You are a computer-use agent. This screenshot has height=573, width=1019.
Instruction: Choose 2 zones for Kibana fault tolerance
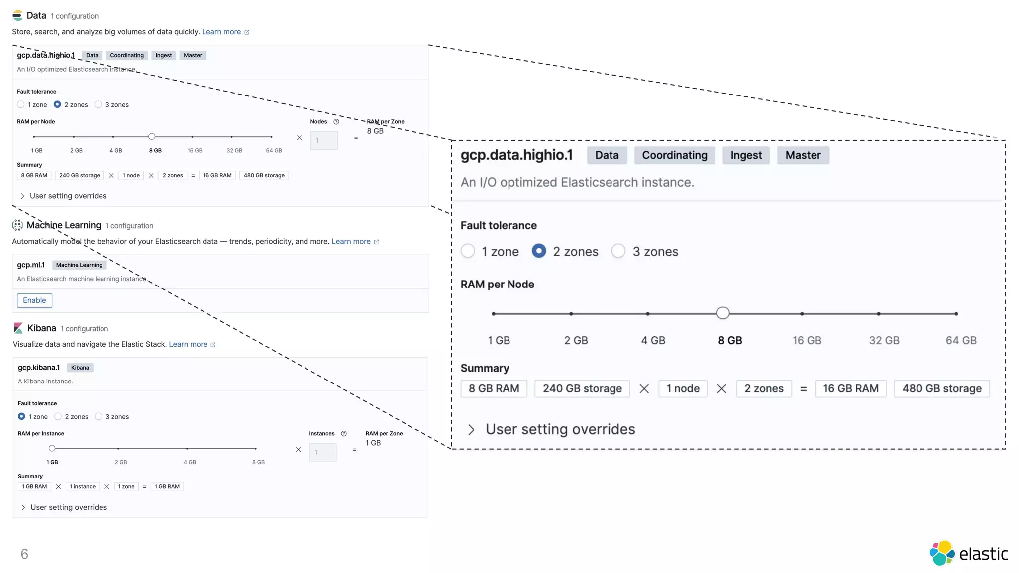point(58,417)
